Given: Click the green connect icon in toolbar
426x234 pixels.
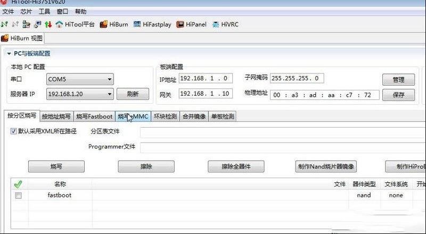Looking at the screenshot, I should [4, 24].
